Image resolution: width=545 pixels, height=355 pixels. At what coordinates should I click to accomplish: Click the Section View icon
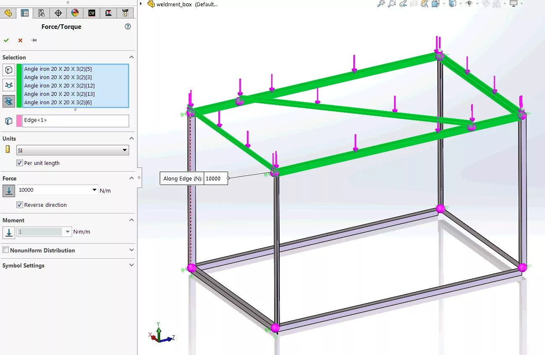[414, 4]
